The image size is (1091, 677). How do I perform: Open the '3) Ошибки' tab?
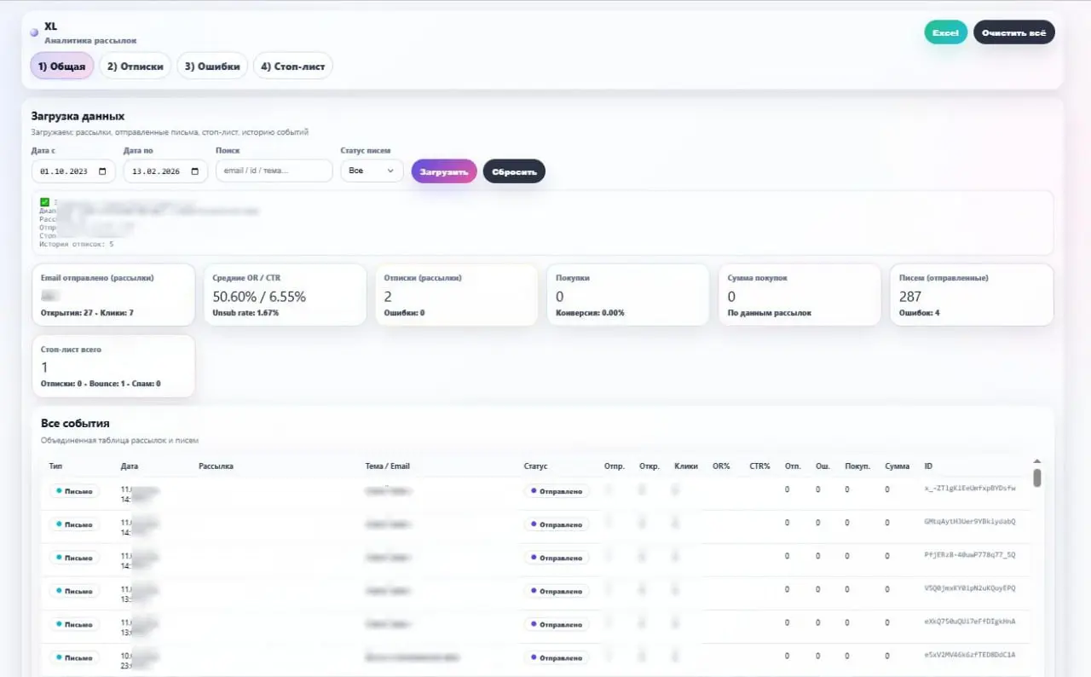coord(212,66)
